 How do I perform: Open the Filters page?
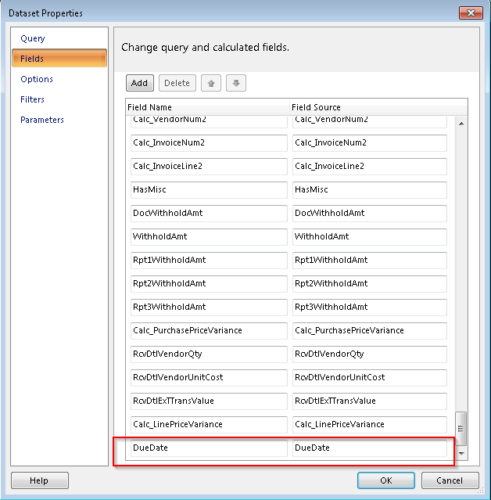(x=32, y=99)
